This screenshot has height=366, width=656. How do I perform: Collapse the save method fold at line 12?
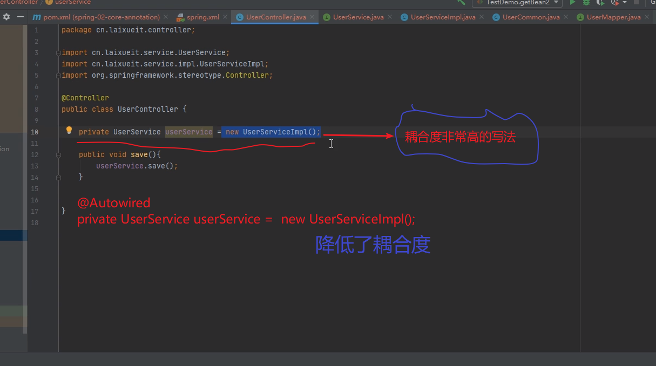(58, 154)
